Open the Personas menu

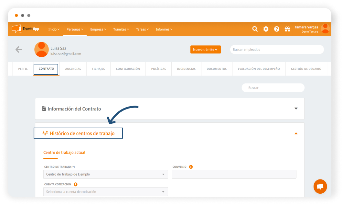click(75, 29)
